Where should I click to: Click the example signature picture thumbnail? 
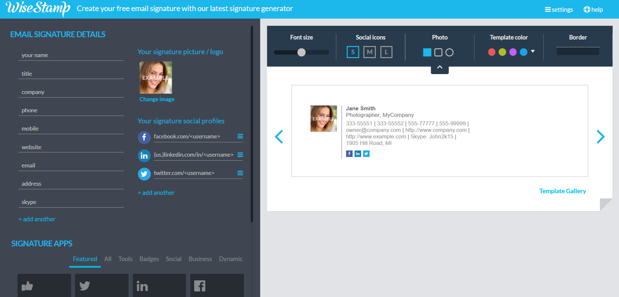[x=156, y=78]
